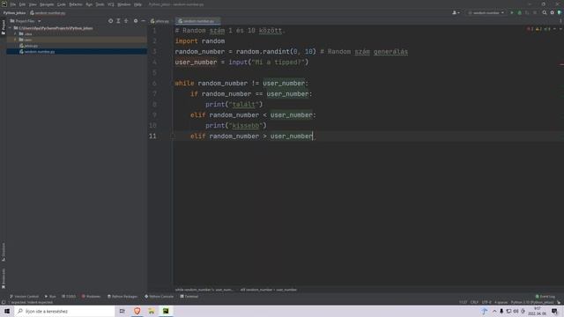Click the error stripe mark beside line 4
Viewport: 564px width, 317px height.
pyautogui.click(x=561, y=64)
